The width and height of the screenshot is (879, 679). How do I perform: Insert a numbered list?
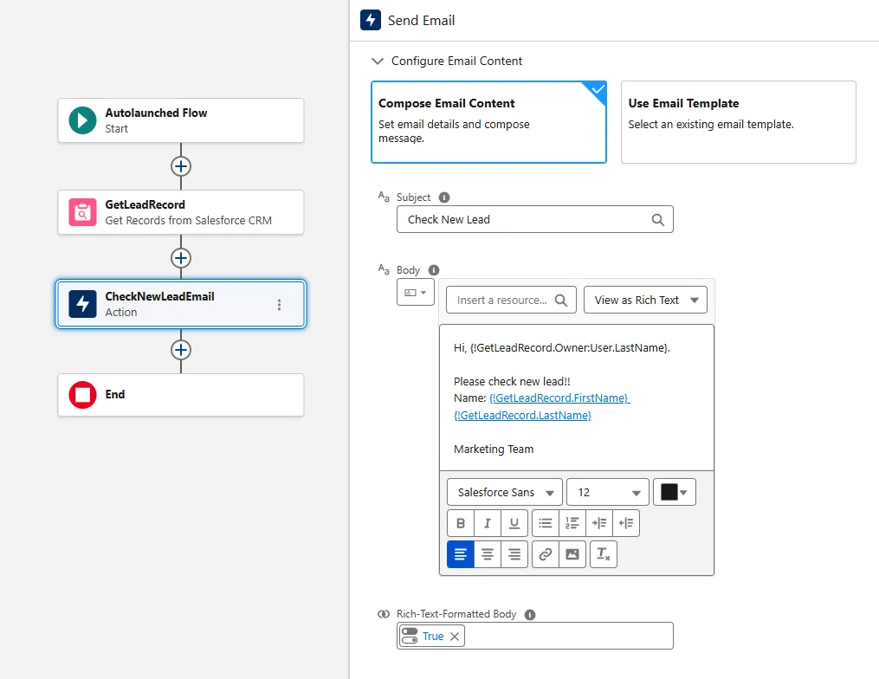[572, 523]
